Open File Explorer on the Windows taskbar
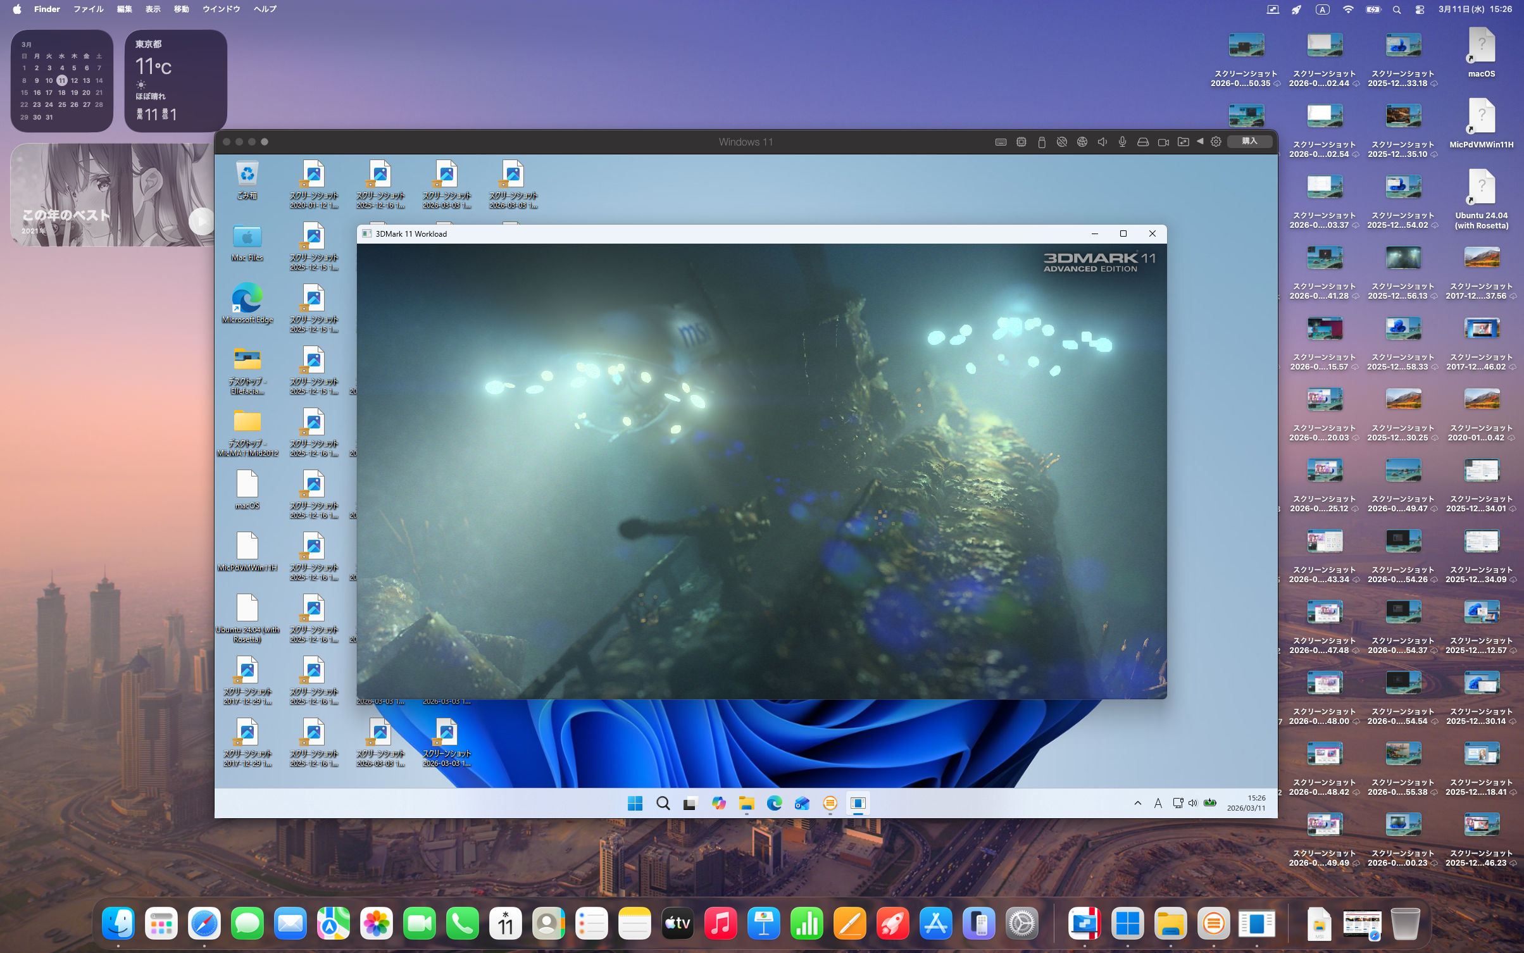The width and height of the screenshot is (1524, 953). coord(746,803)
